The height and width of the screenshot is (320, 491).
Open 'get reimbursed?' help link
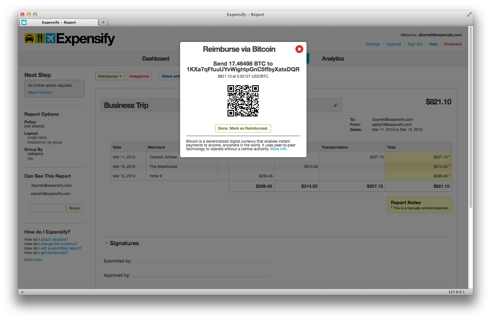54,253
